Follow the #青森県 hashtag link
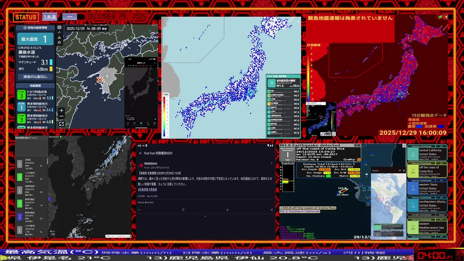464x261 pixels. point(153,190)
